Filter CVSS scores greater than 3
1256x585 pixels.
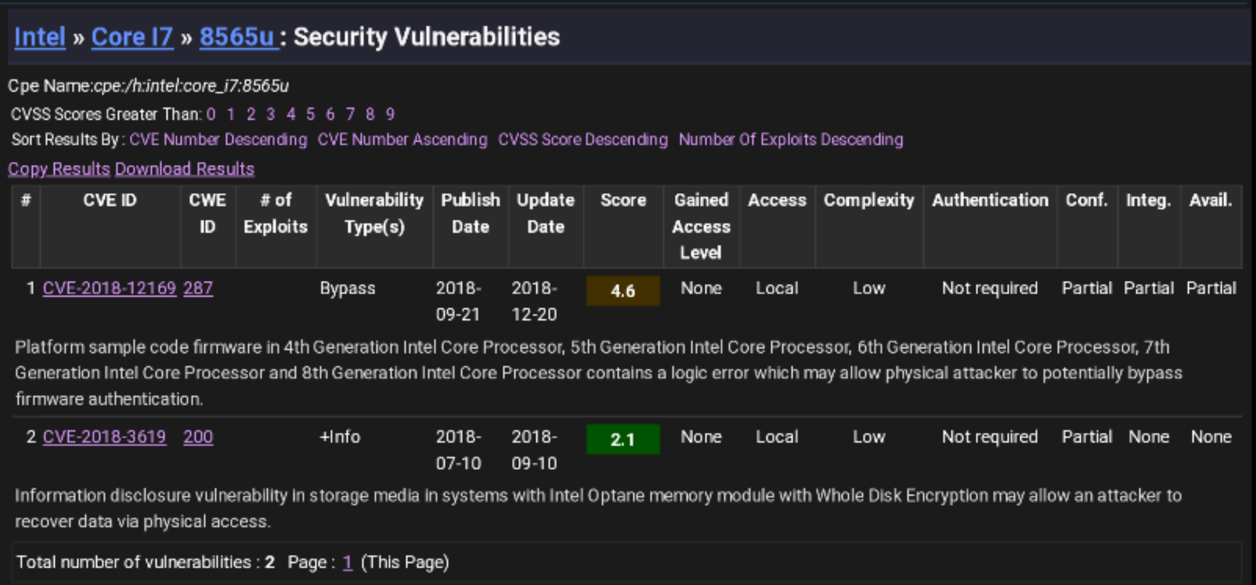click(270, 114)
